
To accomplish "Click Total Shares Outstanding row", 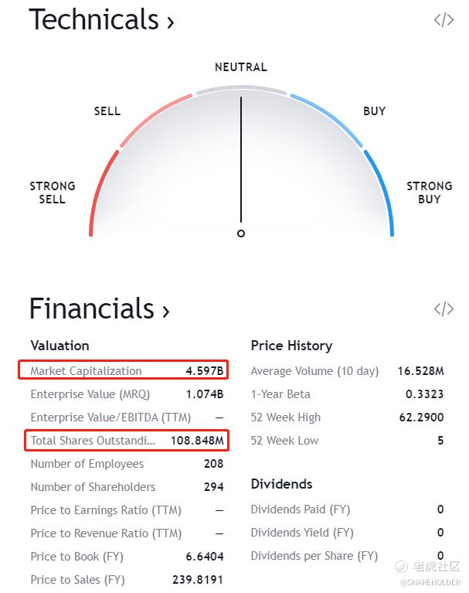I will [127, 440].
